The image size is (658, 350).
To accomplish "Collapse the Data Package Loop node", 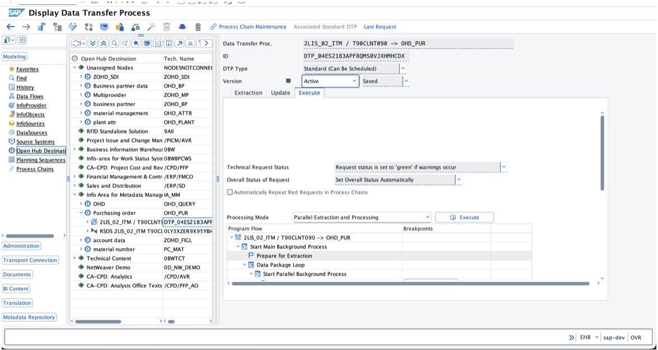I will [x=245, y=265].
